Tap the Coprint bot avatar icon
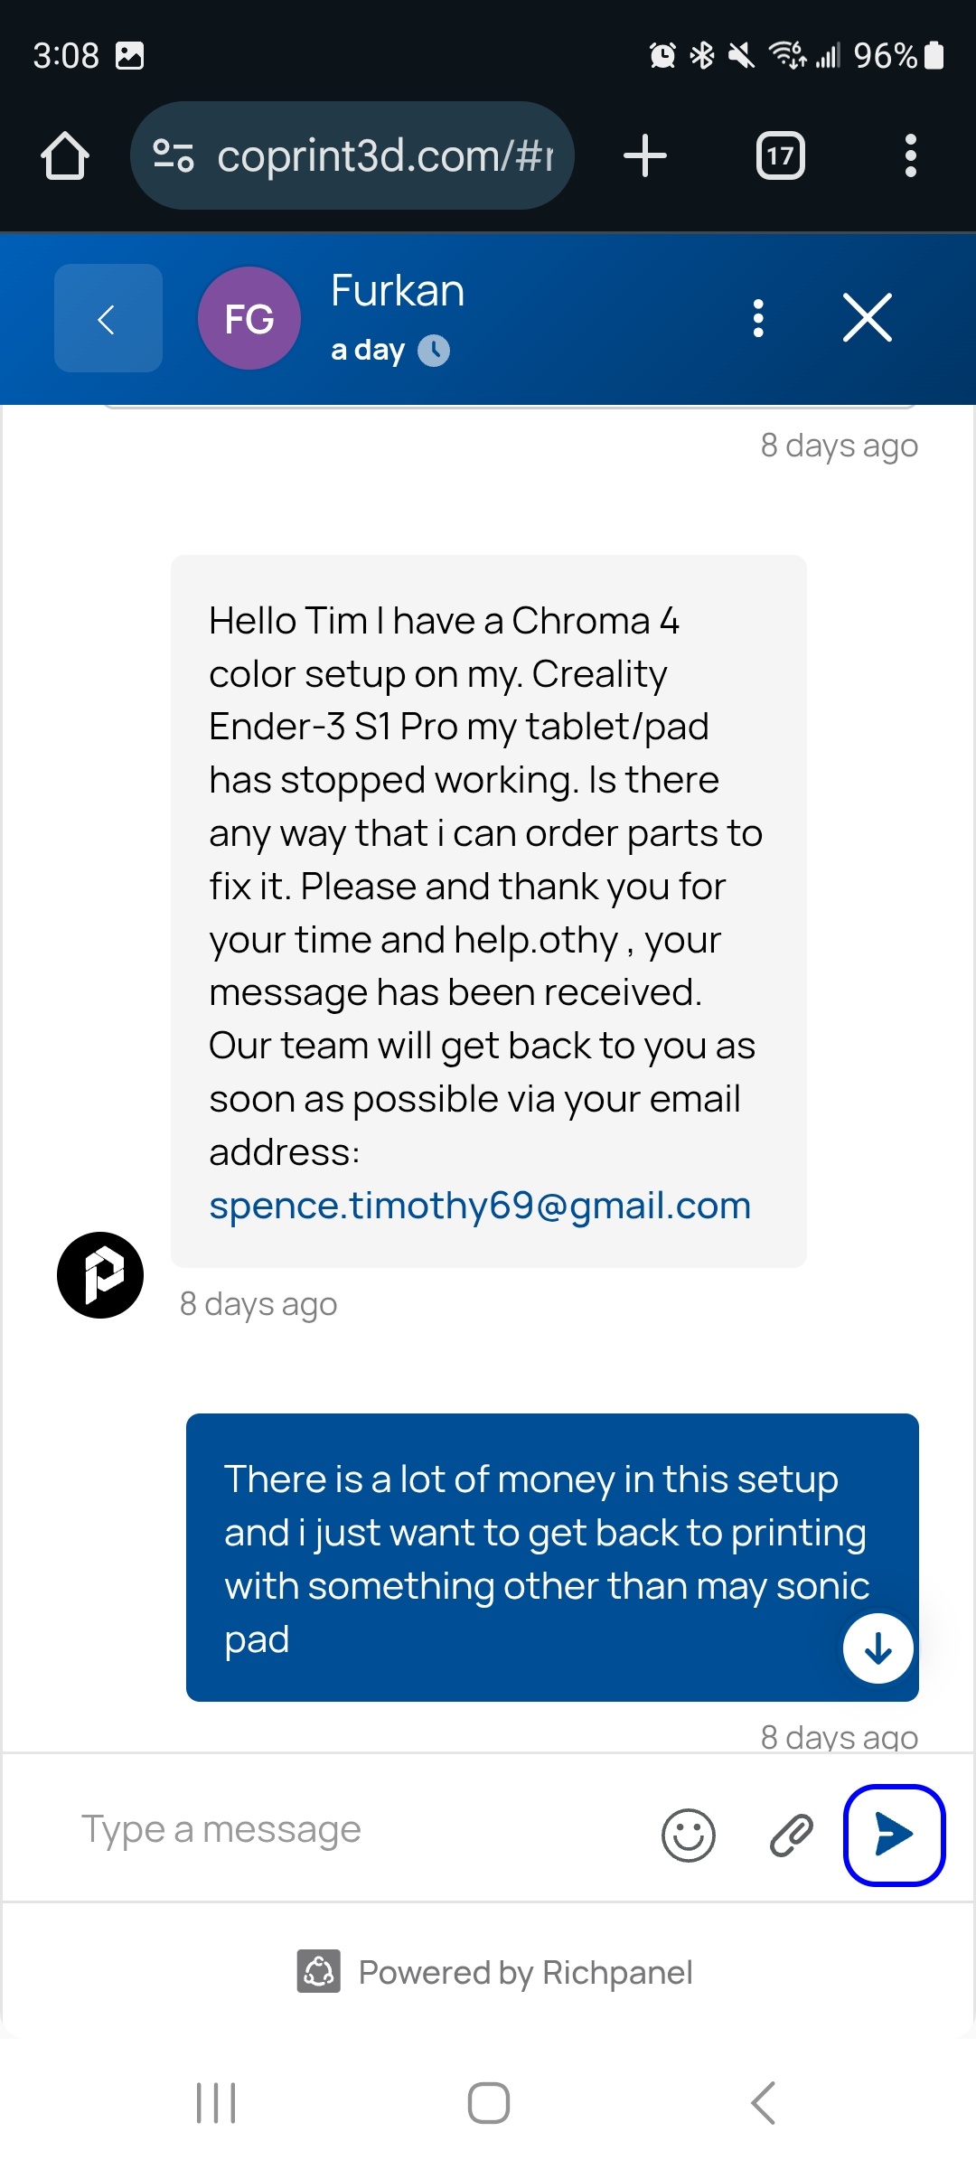 coord(100,1275)
